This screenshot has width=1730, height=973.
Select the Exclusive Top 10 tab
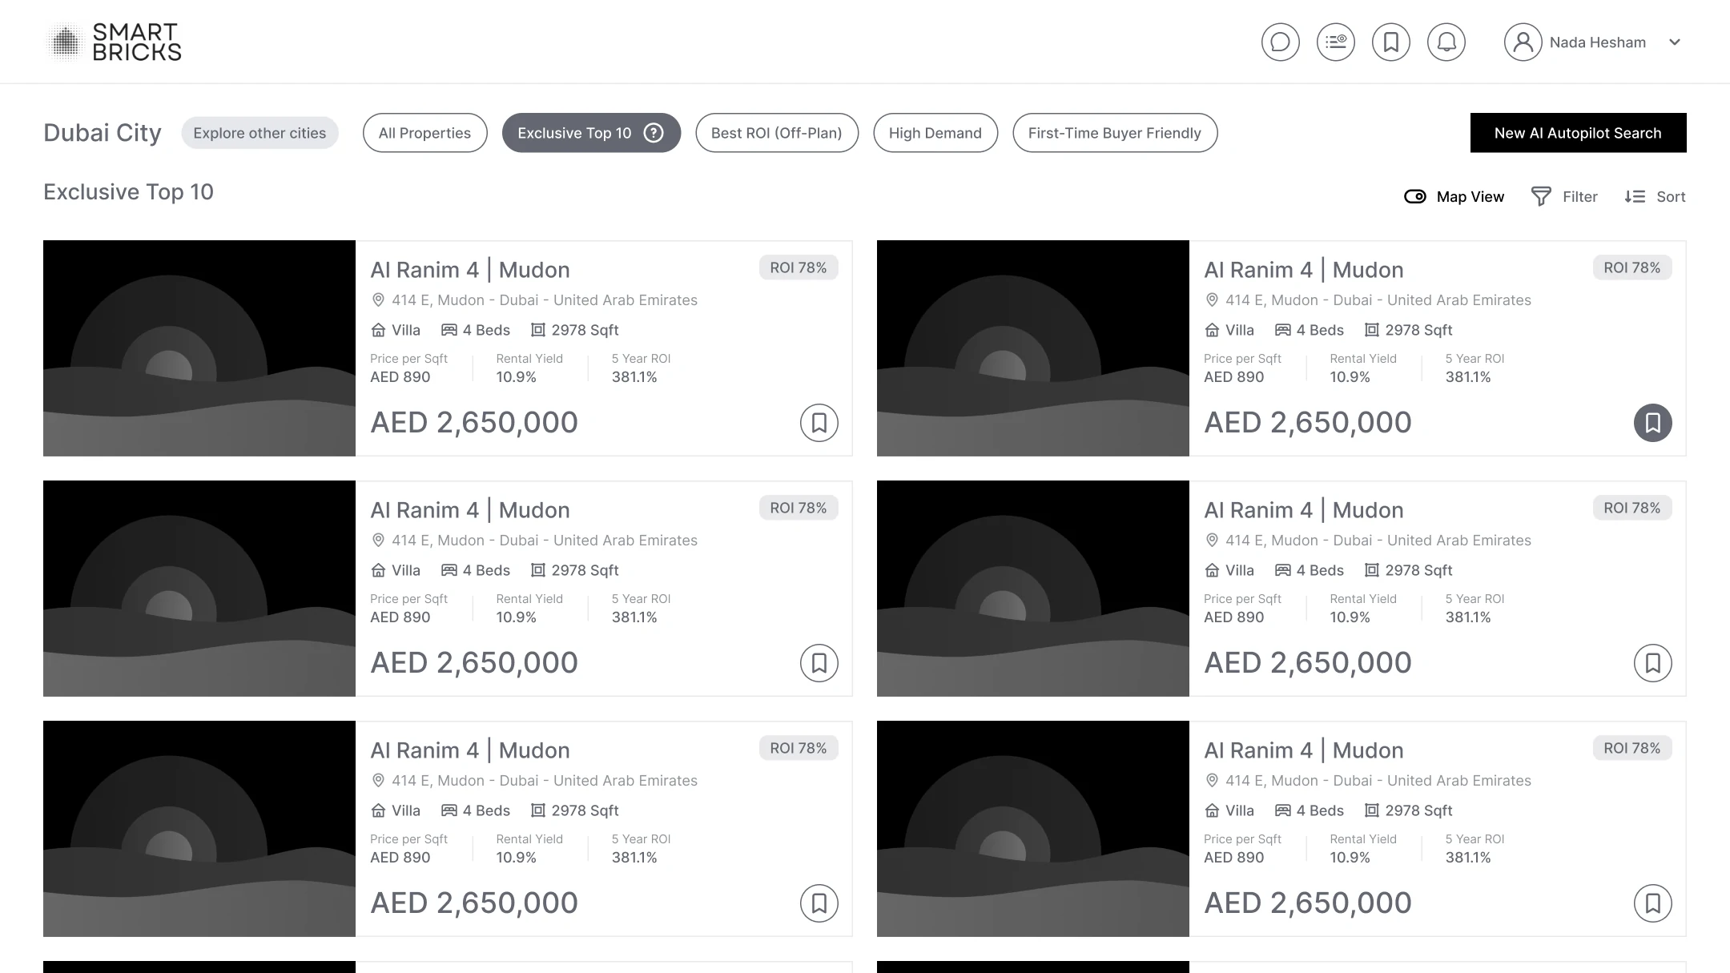[591, 133]
